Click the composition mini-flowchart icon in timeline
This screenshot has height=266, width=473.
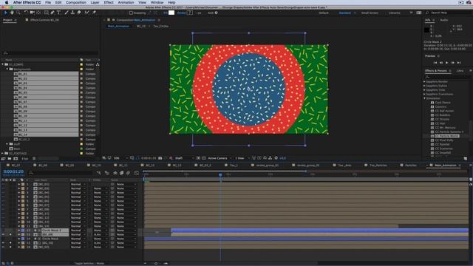[98, 173]
